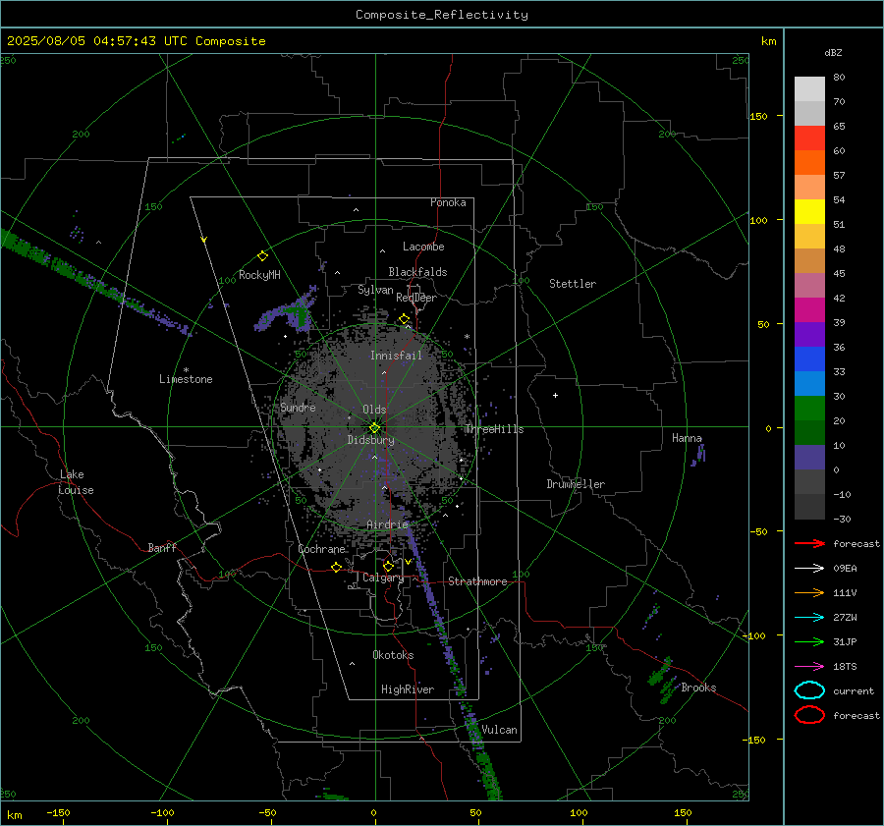The image size is (884, 826).
Task: Click the Brooks city label
Action: click(x=698, y=688)
